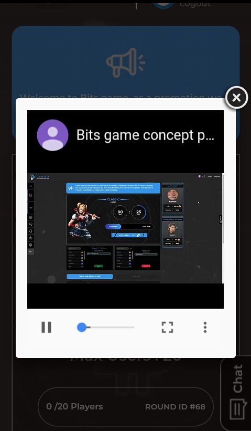Open the Chat side tab

pos(237,378)
